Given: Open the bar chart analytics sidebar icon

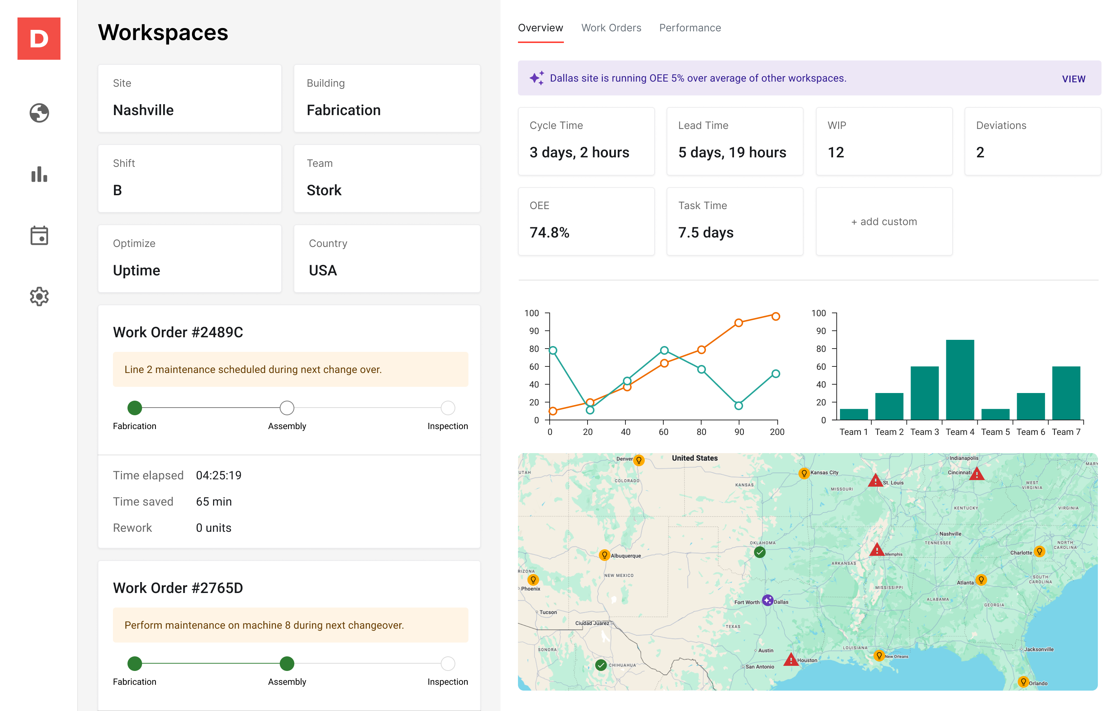Looking at the screenshot, I should pyautogui.click(x=39, y=174).
